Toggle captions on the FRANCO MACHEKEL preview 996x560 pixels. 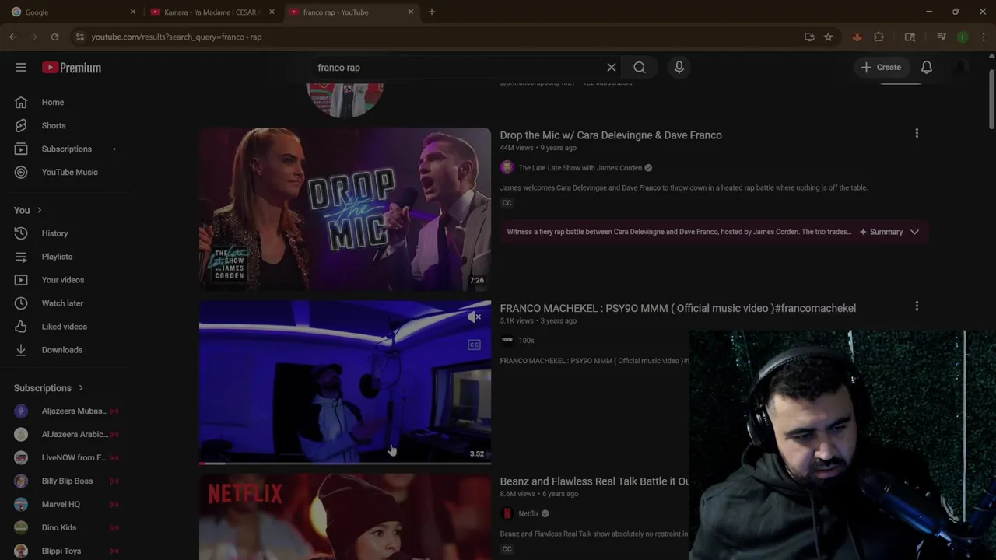(474, 345)
